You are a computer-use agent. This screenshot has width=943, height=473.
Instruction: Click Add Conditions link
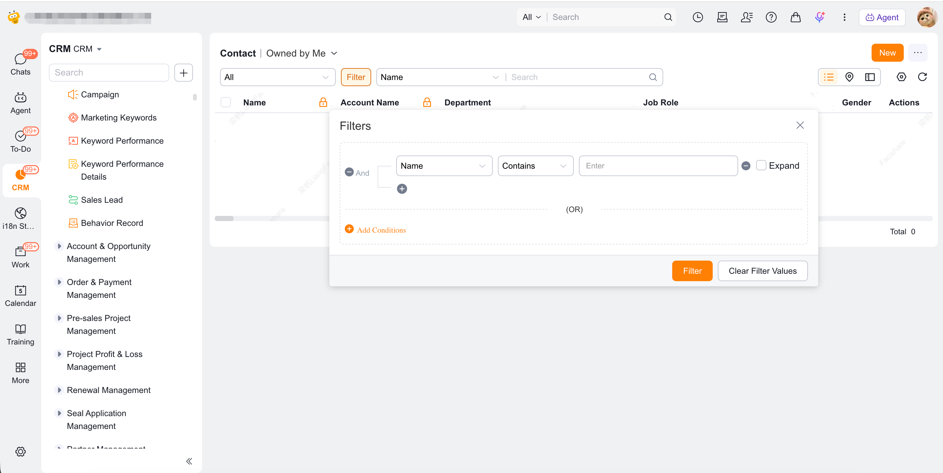(x=375, y=230)
